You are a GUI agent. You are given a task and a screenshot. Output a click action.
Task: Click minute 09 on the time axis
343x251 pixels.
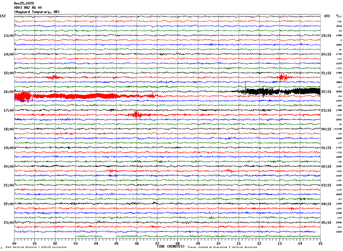pos(198,243)
